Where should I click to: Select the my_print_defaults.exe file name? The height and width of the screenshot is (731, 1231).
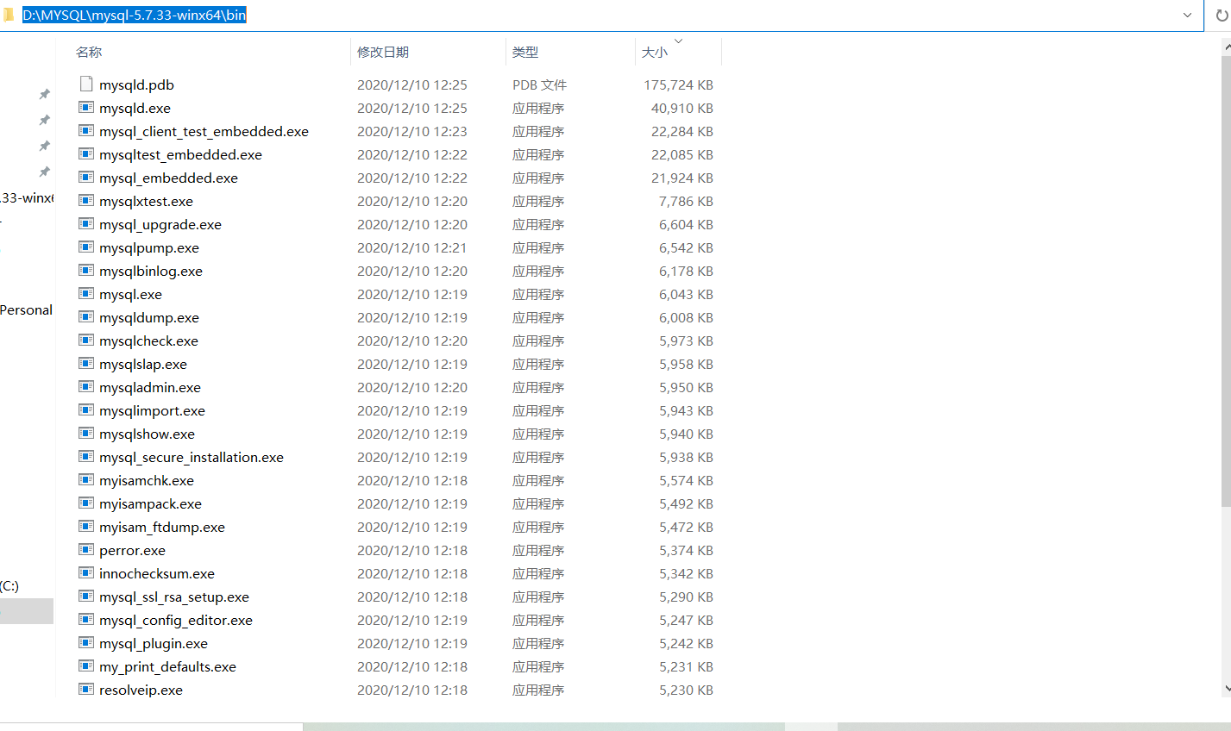pos(167,666)
